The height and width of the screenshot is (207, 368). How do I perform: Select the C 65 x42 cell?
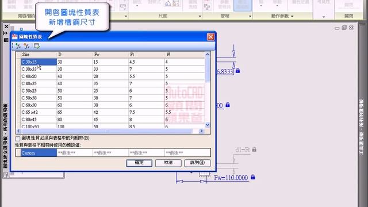click(39, 113)
